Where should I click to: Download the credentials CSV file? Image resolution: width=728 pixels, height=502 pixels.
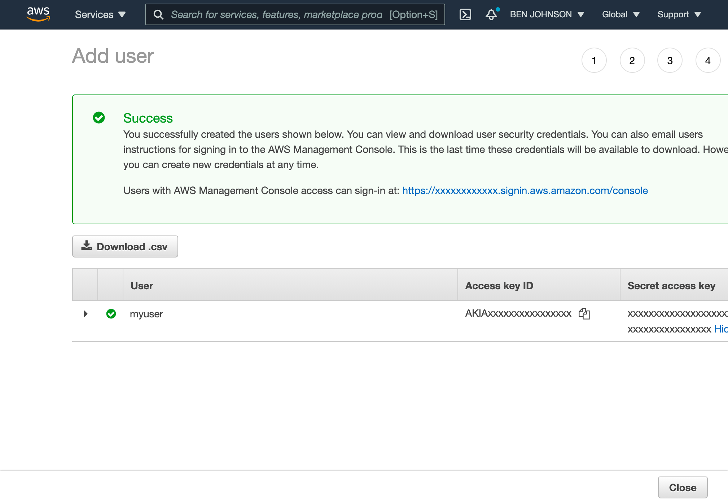[125, 246]
